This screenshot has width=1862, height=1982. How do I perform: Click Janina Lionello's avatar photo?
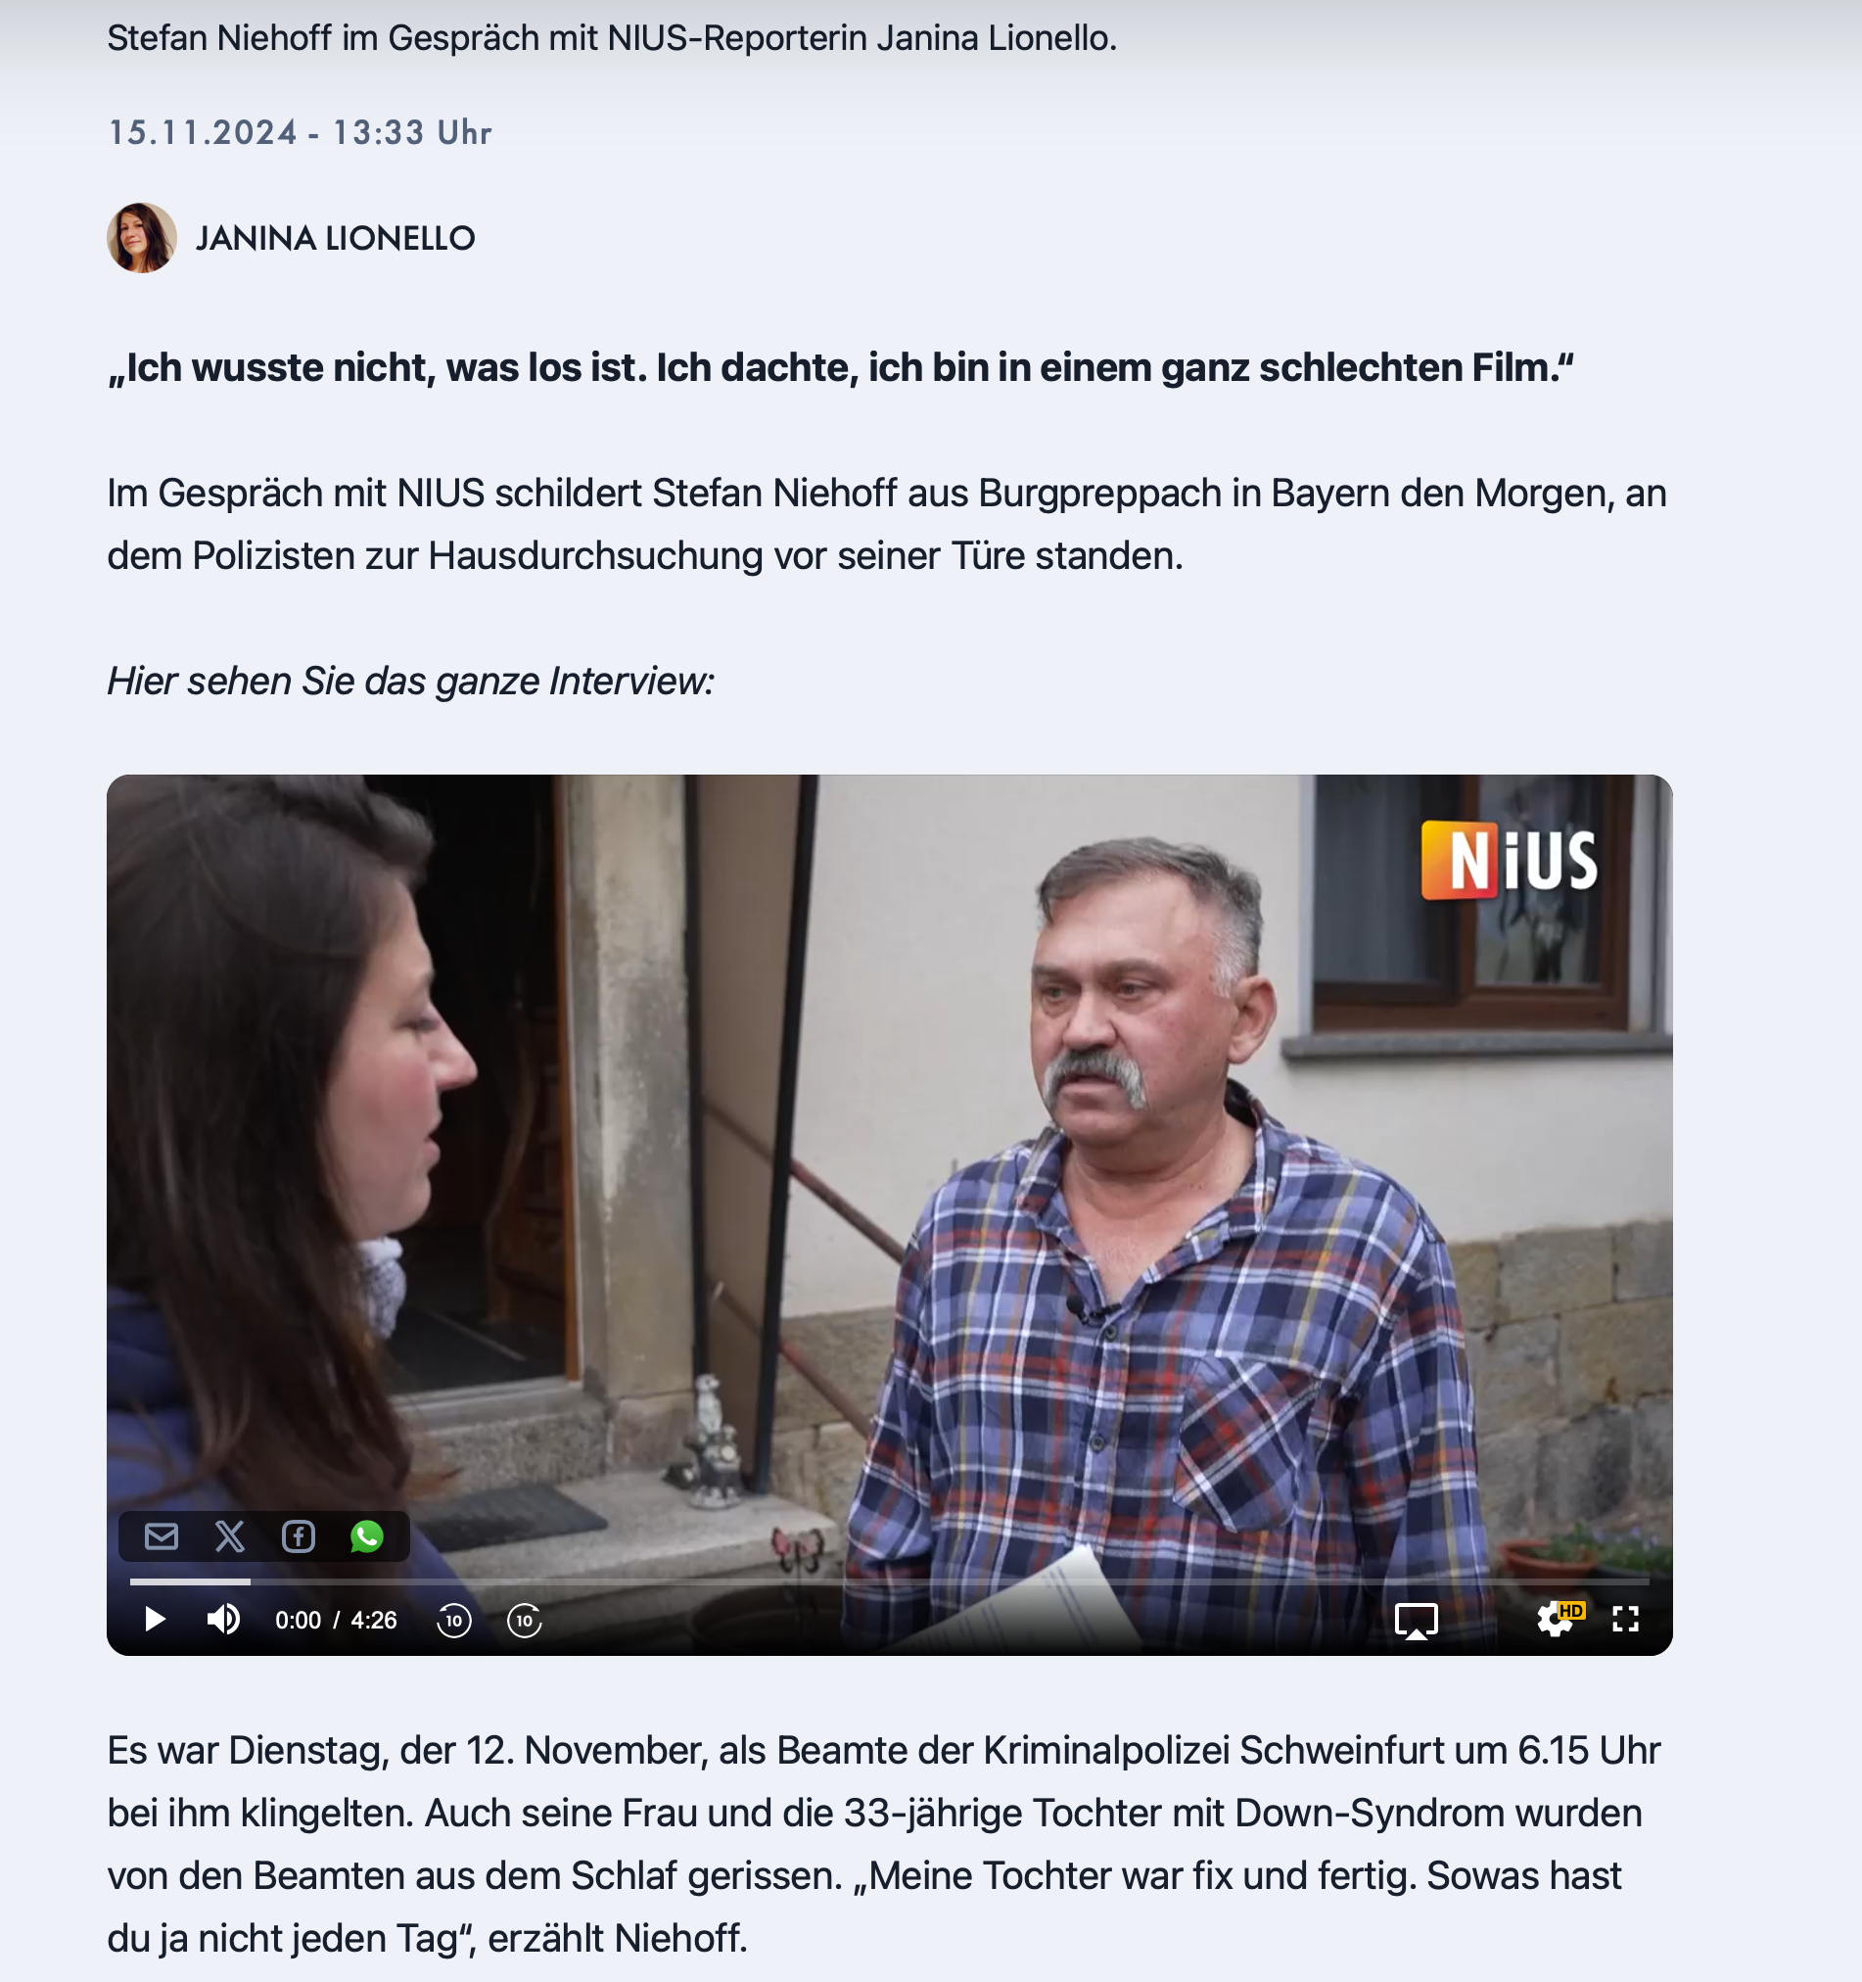pos(142,238)
